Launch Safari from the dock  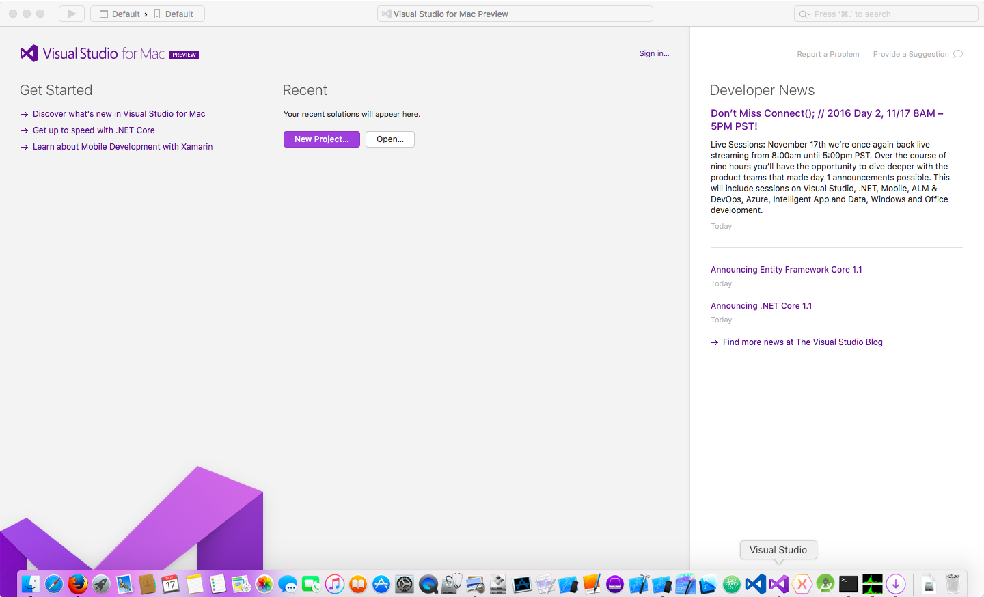(x=54, y=584)
